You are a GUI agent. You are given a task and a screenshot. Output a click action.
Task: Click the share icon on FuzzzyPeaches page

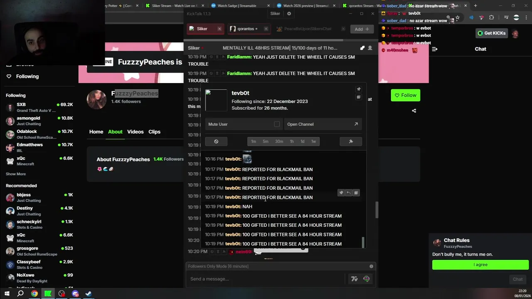coord(414,110)
